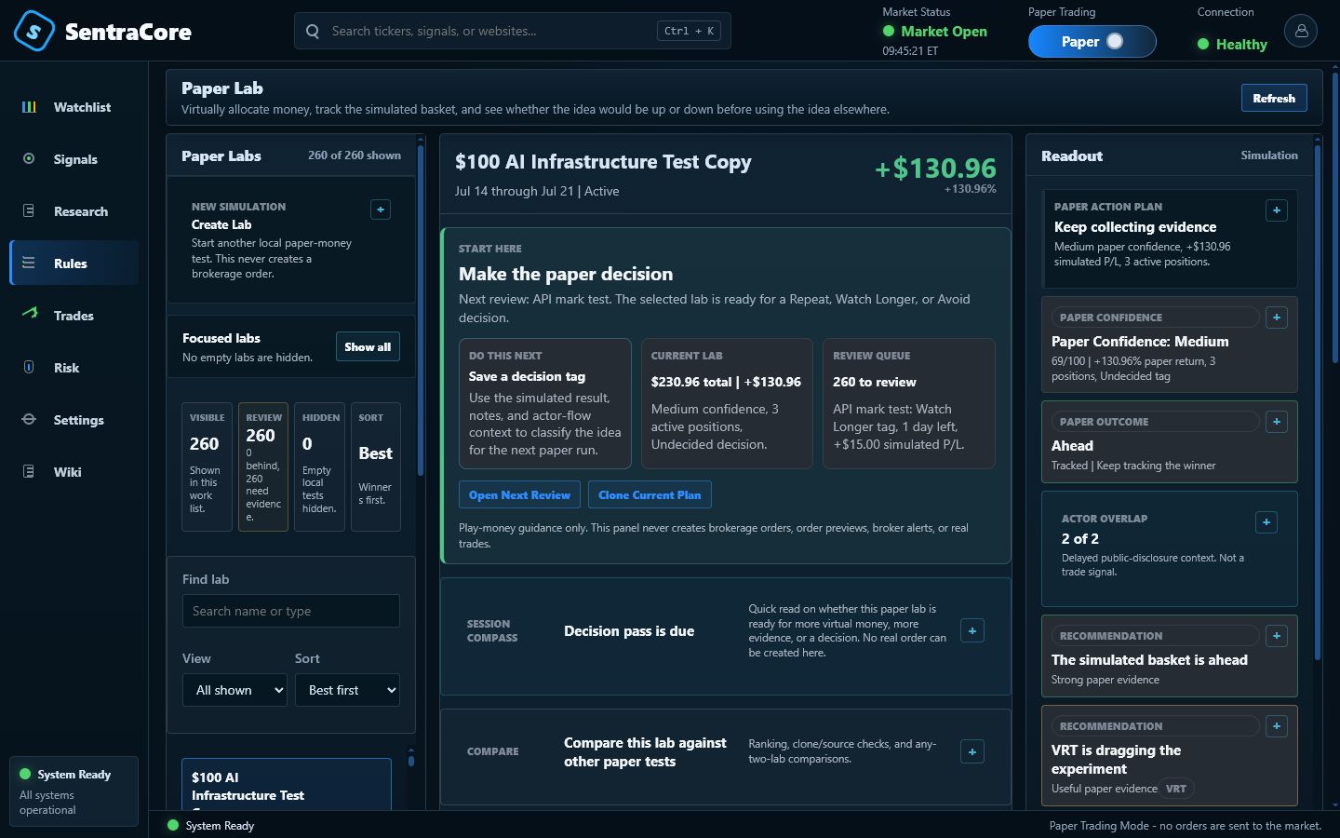The width and height of the screenshot is (1340, 838).
Task: Expand the Actor Overlap card
Action: coord(1266,522)
